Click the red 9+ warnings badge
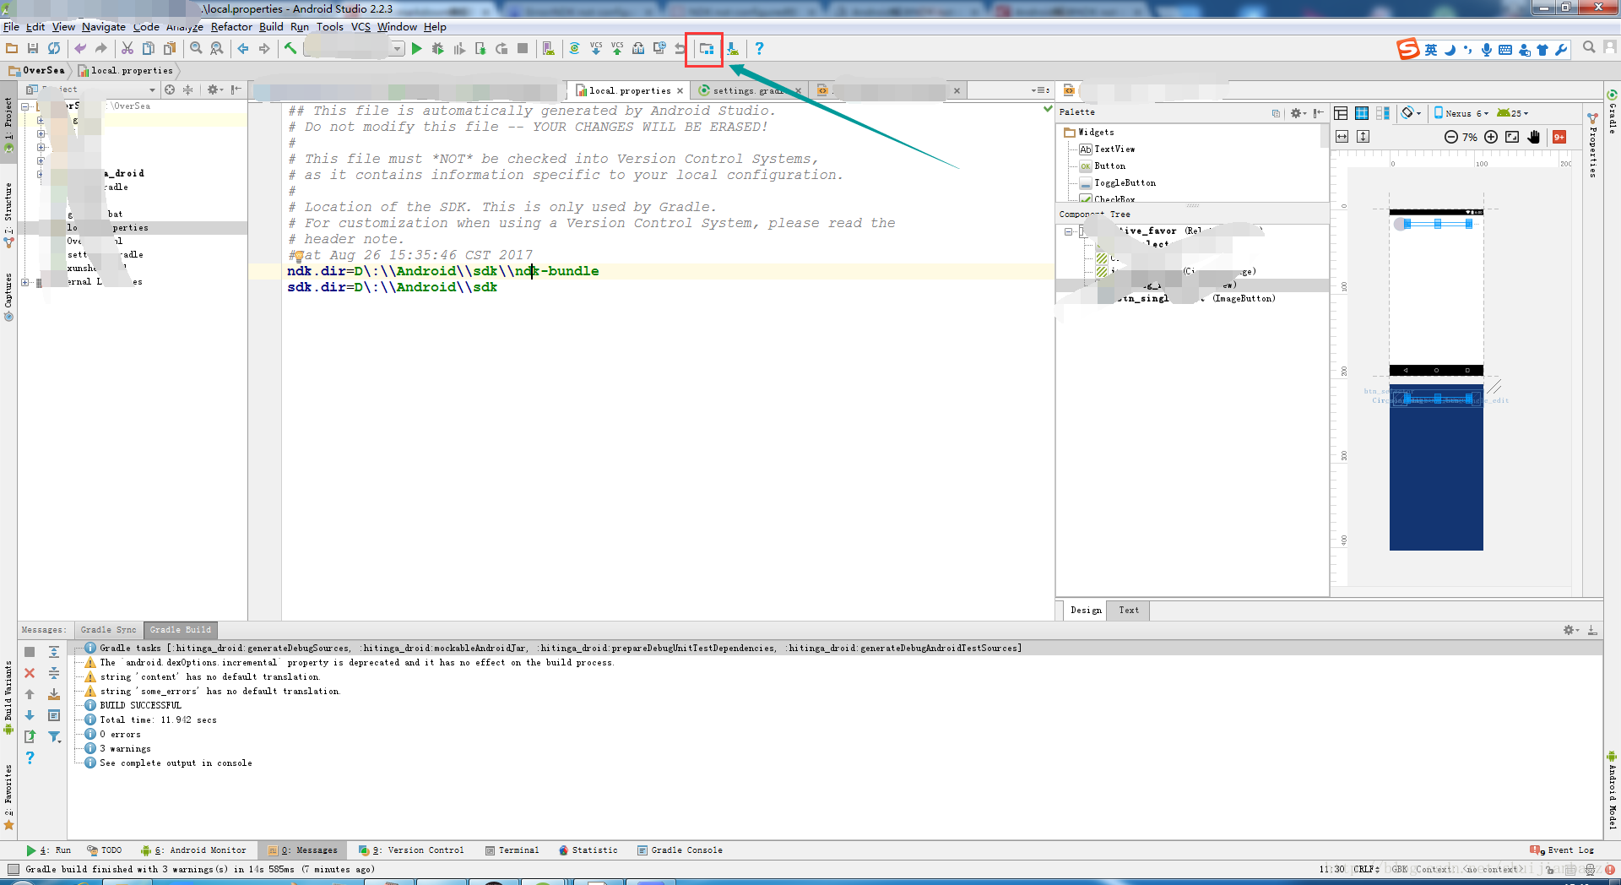The width and height of the screenshot is (1621, 885). coord(1559,137)
